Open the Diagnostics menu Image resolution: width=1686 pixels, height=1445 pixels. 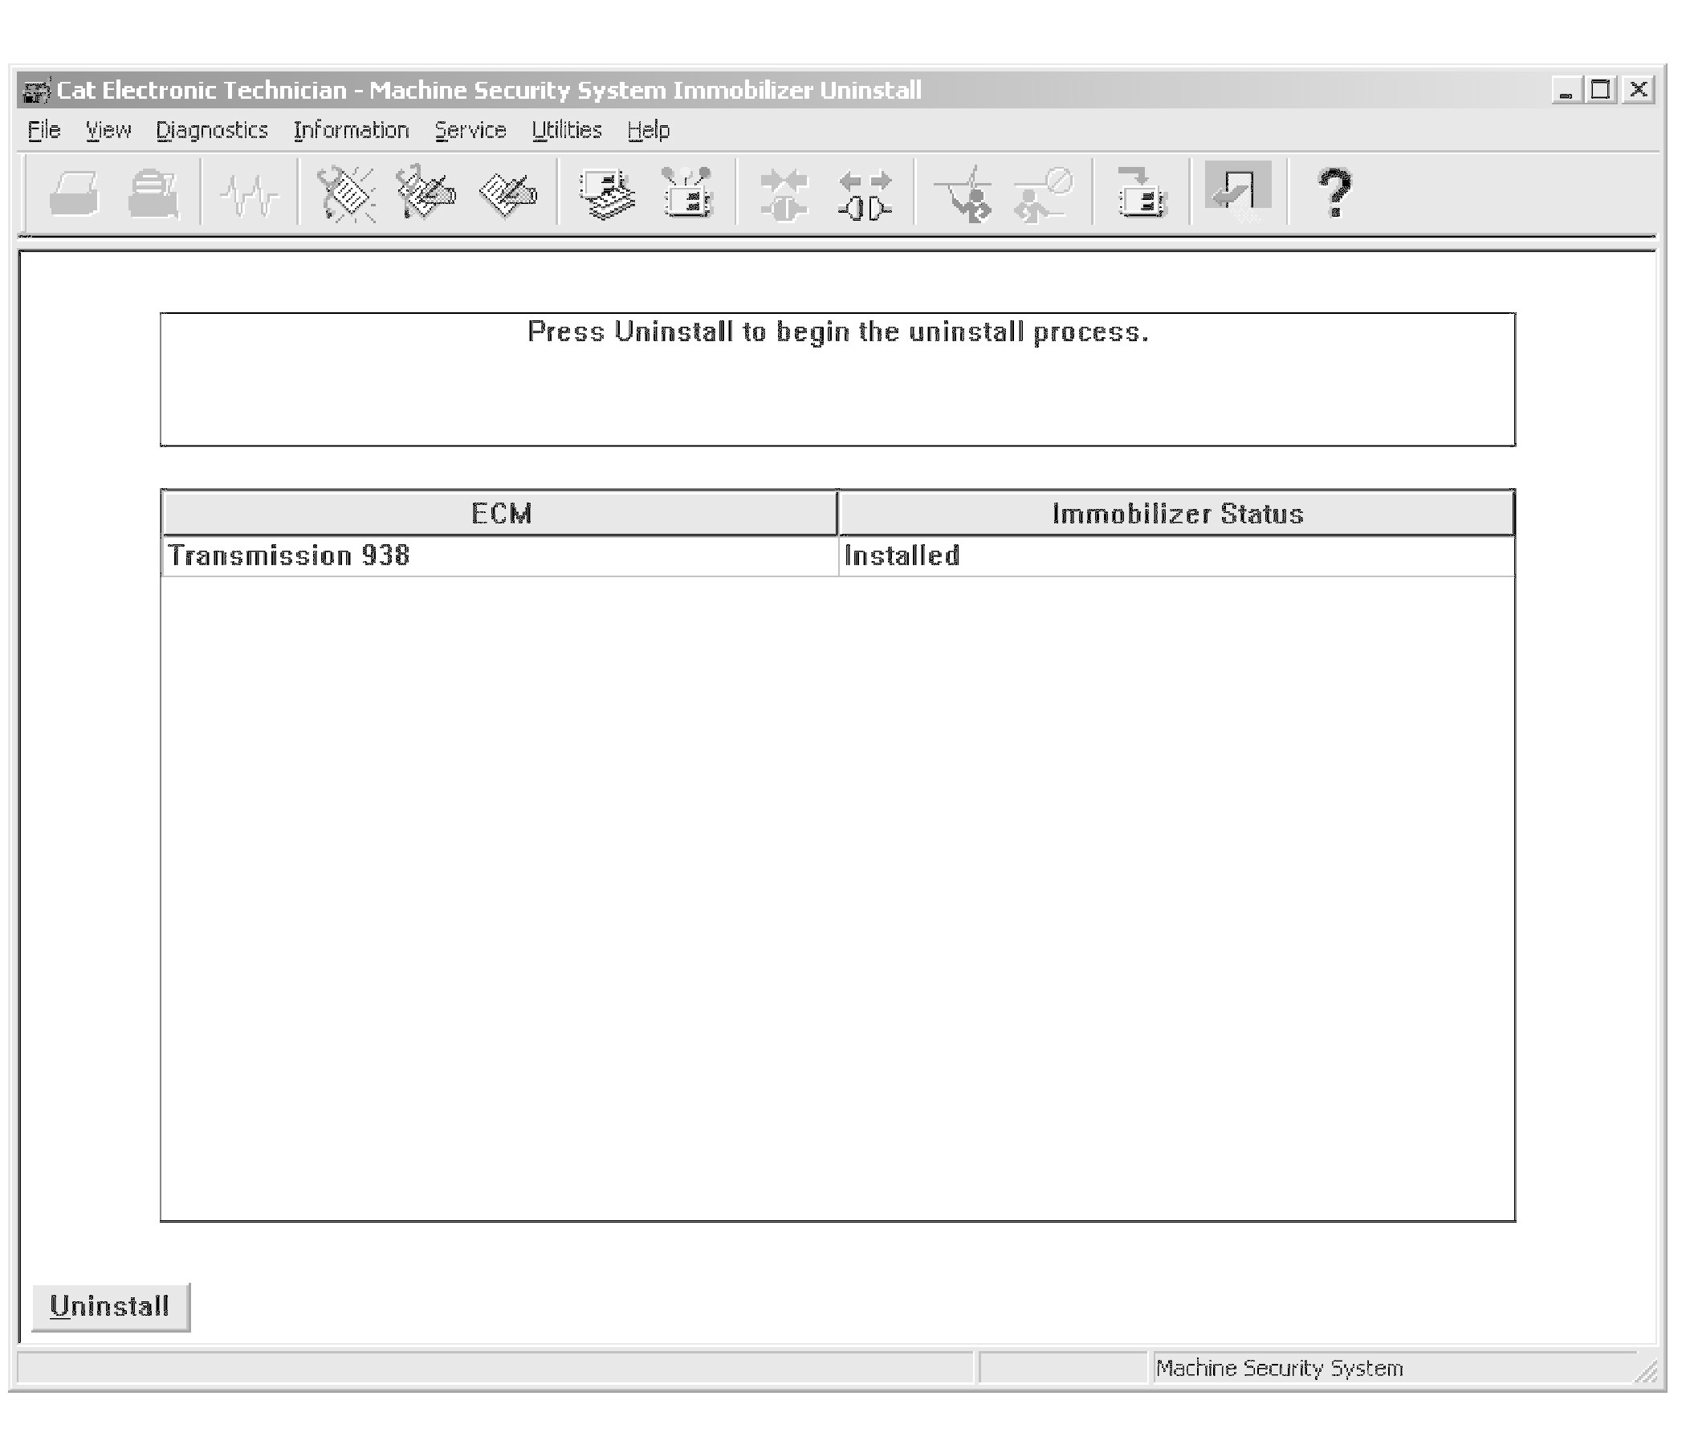(212, 130)
